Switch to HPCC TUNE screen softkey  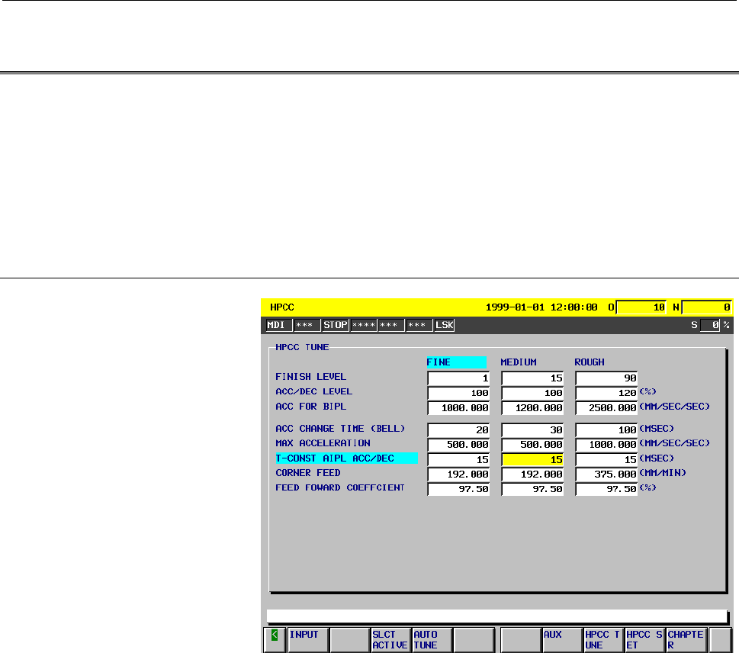coord(604,640)
